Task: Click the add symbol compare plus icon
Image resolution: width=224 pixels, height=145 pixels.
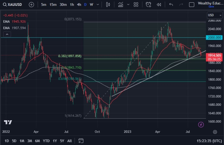Action: point(31,5)
